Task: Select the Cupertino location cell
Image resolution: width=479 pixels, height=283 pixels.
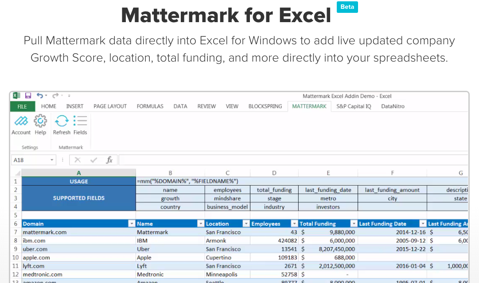Action: [228, 258]
